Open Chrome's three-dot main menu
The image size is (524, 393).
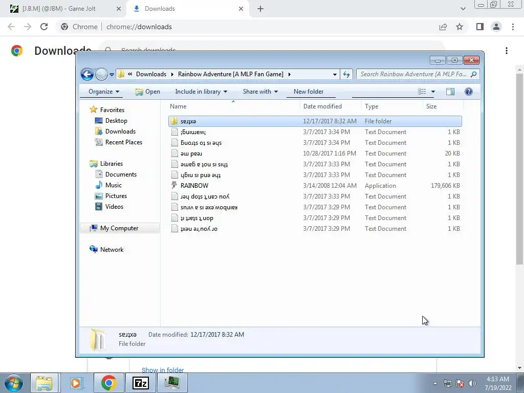tap(513, 27)
